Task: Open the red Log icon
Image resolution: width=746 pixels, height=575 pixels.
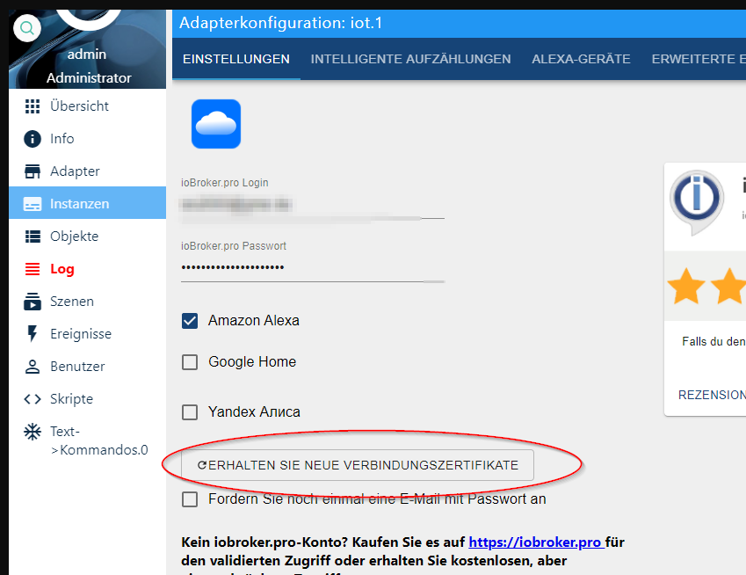Action: coord(33,269)
